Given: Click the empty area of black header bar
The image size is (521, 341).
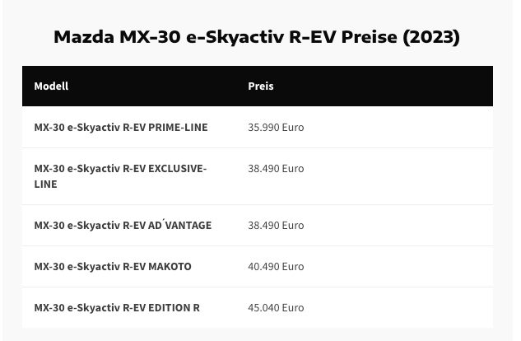Looking at the screenshot, I should click(x=382, y=86).
